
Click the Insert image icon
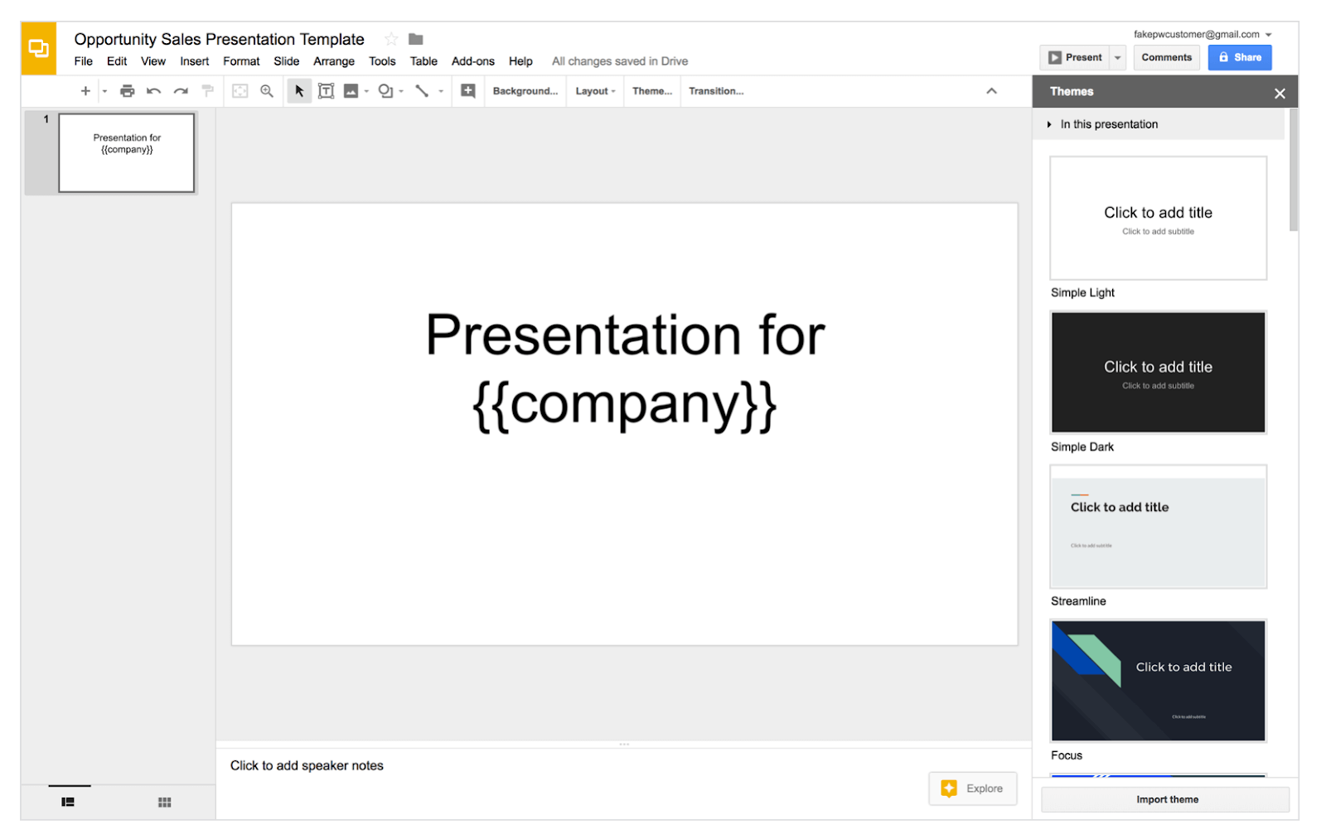coord(351,91)
